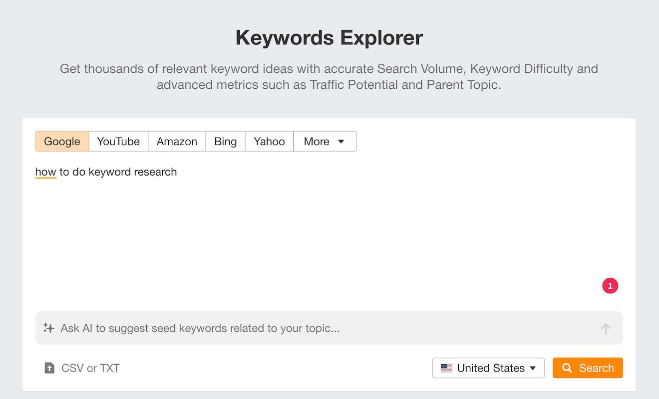Switch to the Bing tab
This screenshot has height=399, width=659.
225,141
